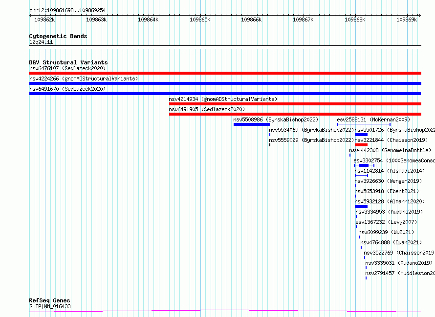
Task: Click the esv3302754 1000Genomes variant glyph
Action: [364, 165]
